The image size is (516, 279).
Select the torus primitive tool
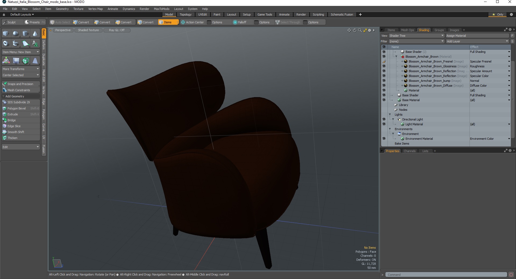pos(6,43)
